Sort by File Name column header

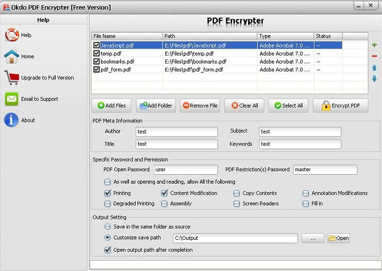(x=127, y=36)
